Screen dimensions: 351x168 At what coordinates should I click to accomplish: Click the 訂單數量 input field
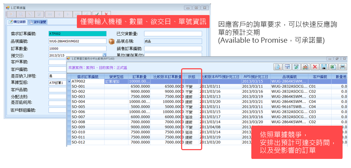click(77, 48)
